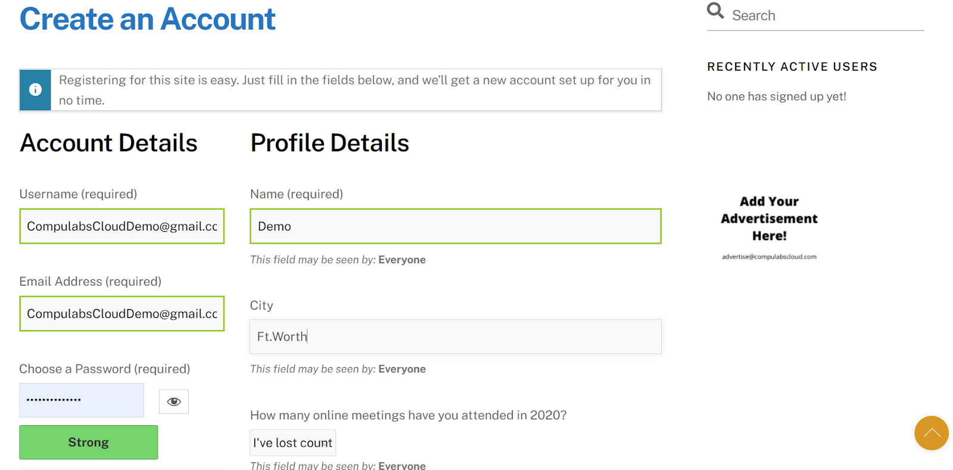
Task: Click the Name field containing Demo
Action: (x=455, y=226)
